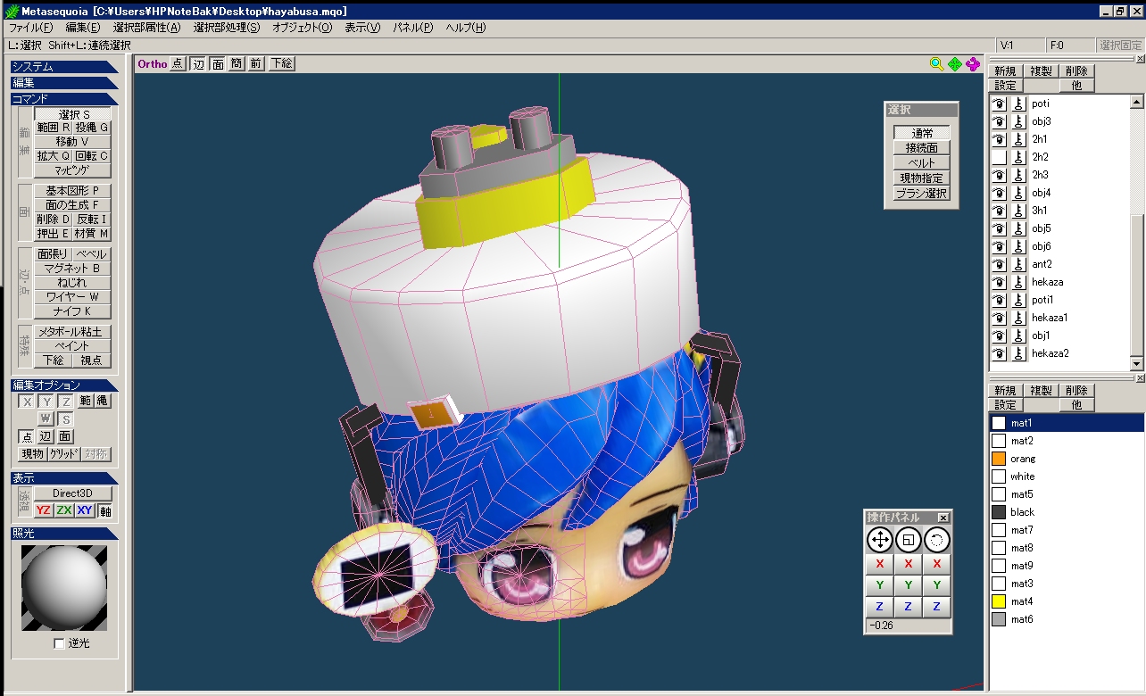Select the green pan view icon
Image resolution: width=1146 pixels, height=696 pixels.
pyautogui.click(x=955, y=63)
